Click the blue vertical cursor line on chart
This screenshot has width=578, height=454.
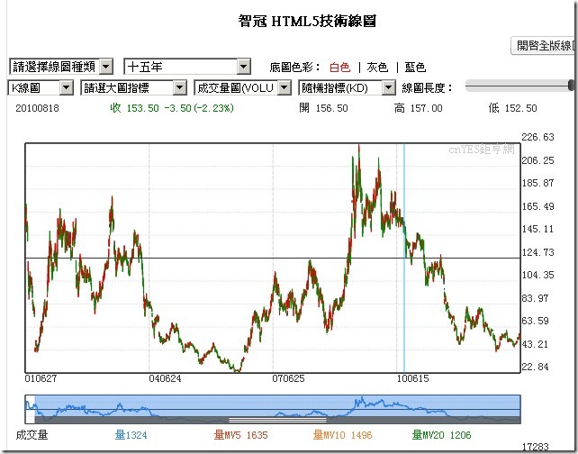click(x=403, y=270)
